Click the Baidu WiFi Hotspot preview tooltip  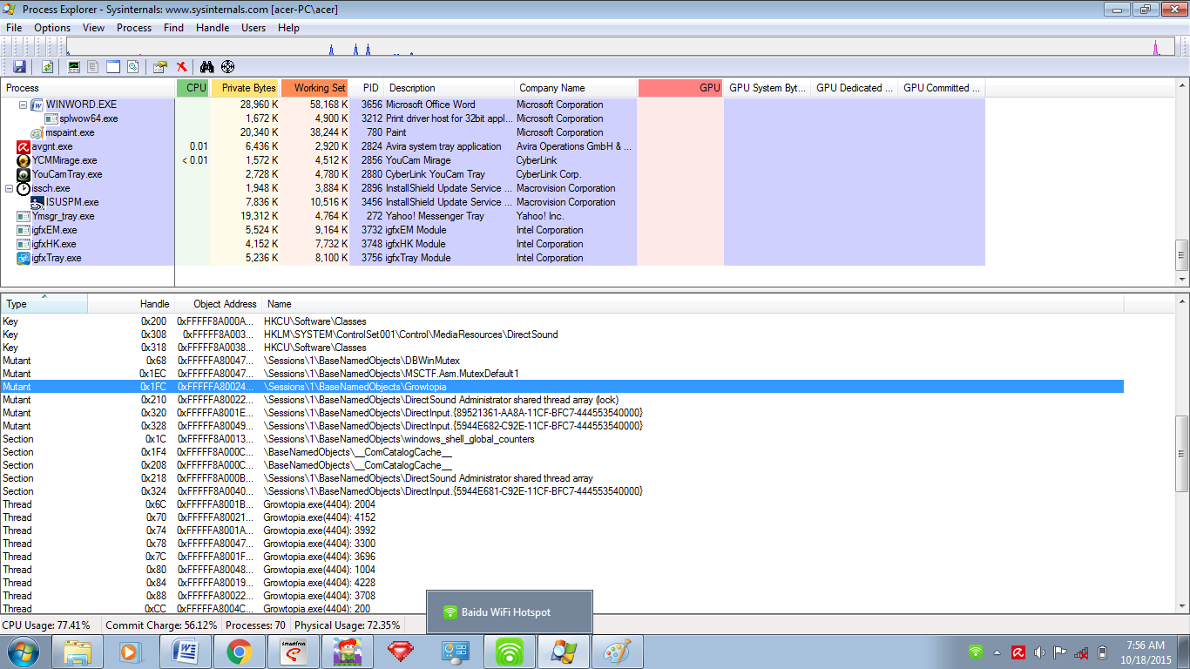(509, 612)
